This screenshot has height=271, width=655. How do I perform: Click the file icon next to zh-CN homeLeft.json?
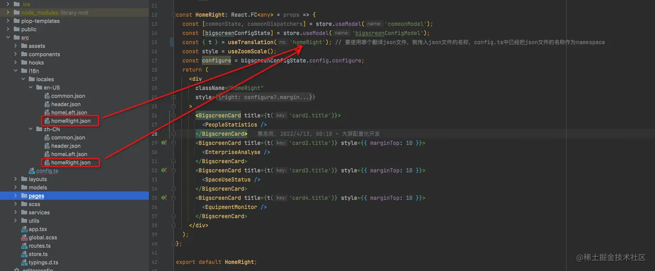click(x=47, y=154)
